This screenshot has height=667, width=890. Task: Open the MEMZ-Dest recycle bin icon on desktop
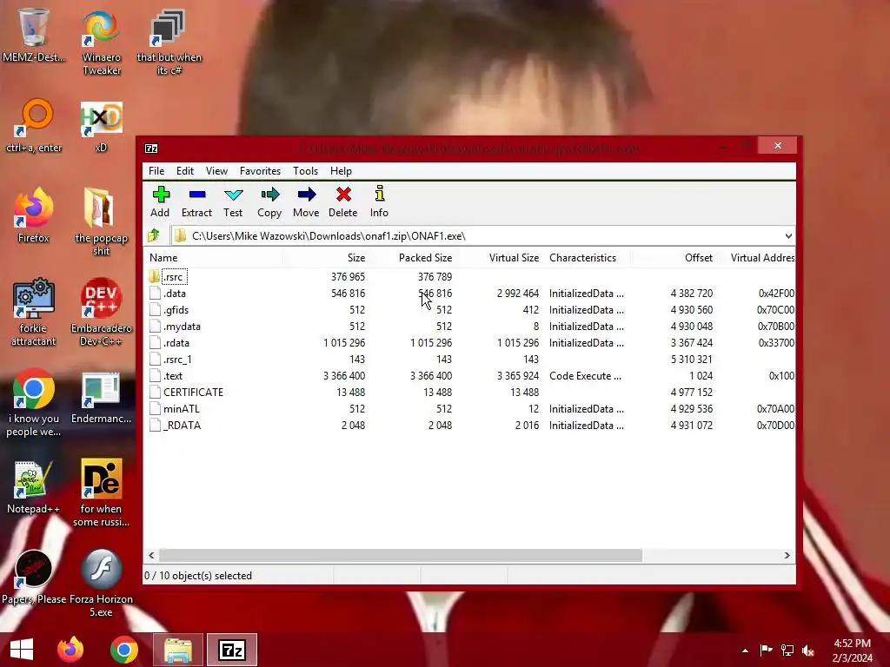(x=34, y=34)
